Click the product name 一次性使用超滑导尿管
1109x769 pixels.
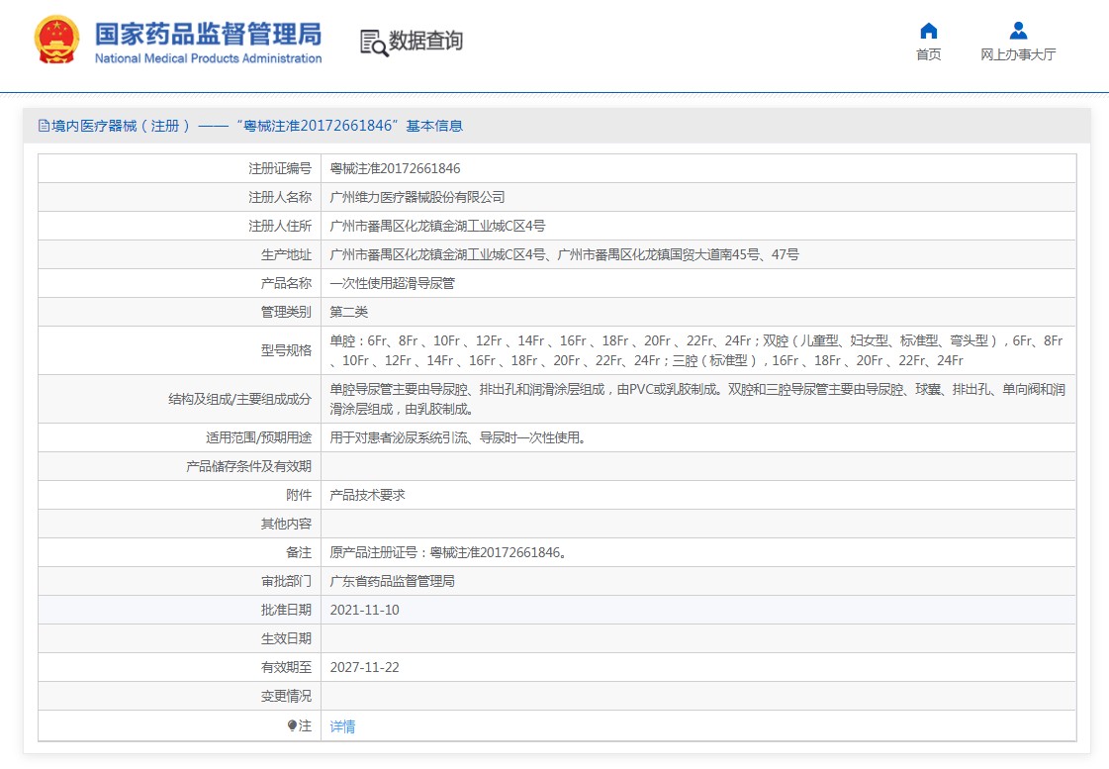tap(392, 284)
